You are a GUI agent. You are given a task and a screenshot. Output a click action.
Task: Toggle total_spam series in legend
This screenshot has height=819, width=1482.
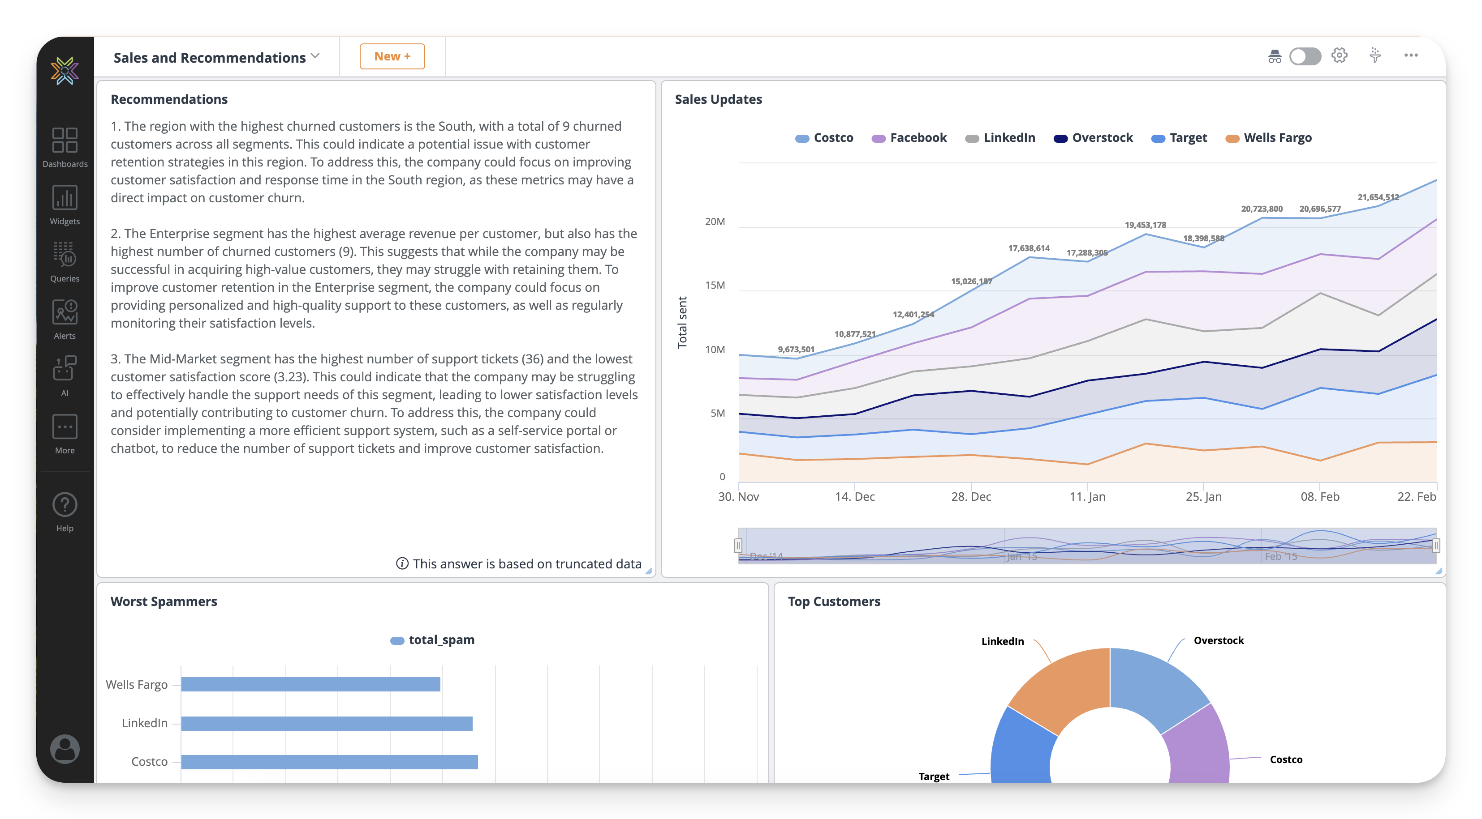[x=432, y=640]
